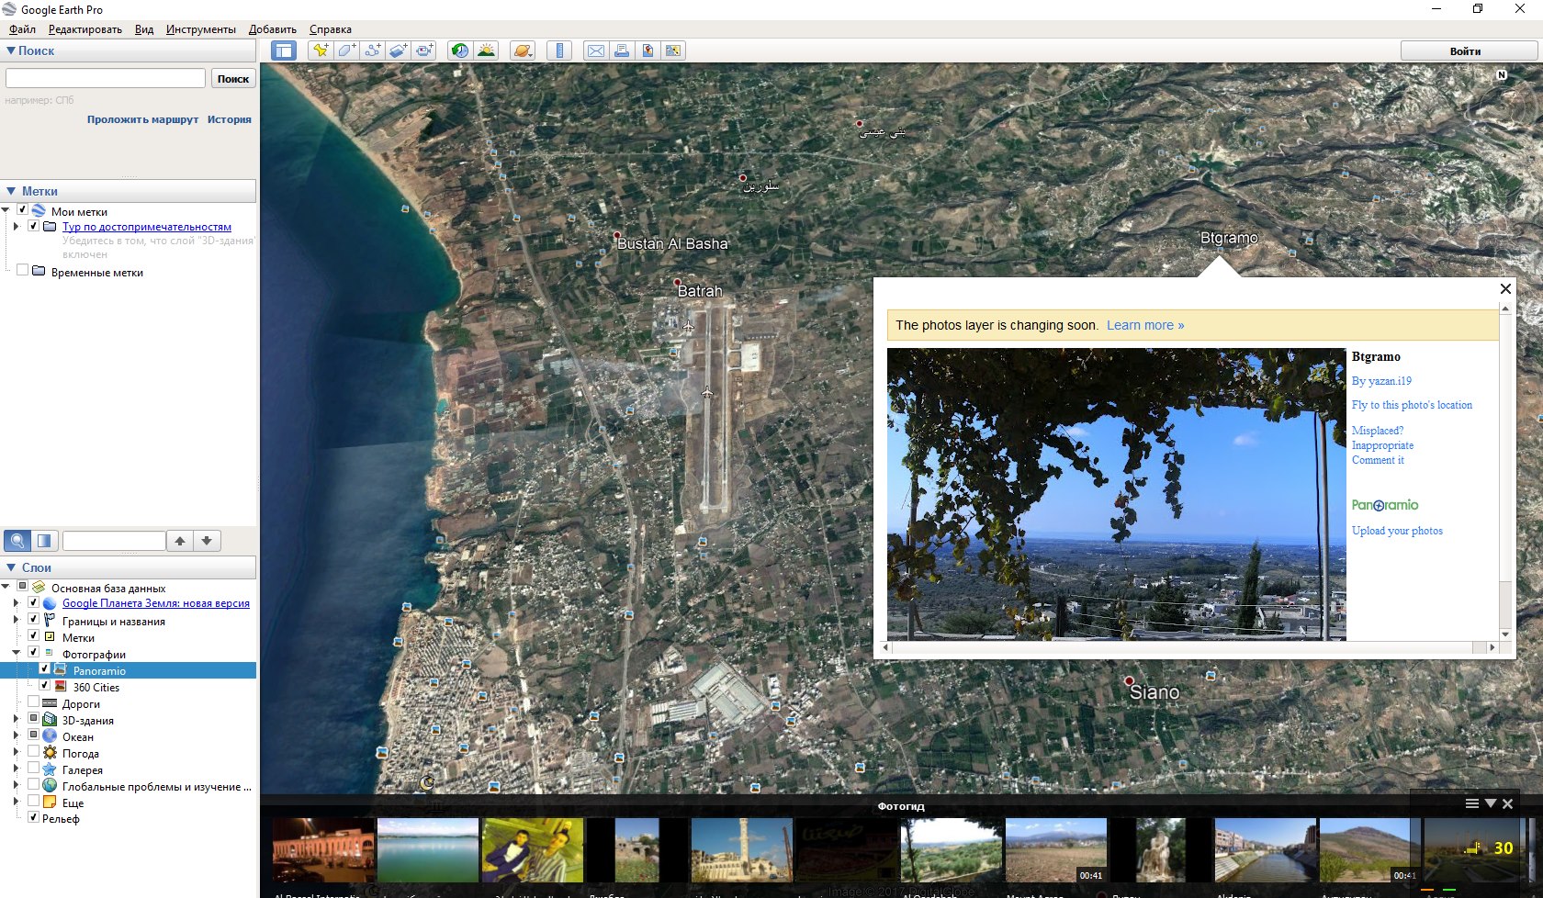Open Проложить маршрут directions link
The width and height of the screenshot is (1543, 898).
pyautogui.click(x=142, y=119)
